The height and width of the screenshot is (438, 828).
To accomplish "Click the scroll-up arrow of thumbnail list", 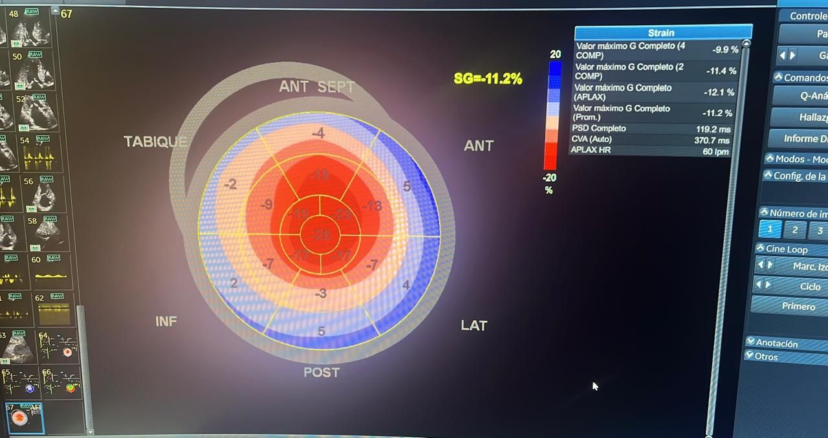I will 55,12.
